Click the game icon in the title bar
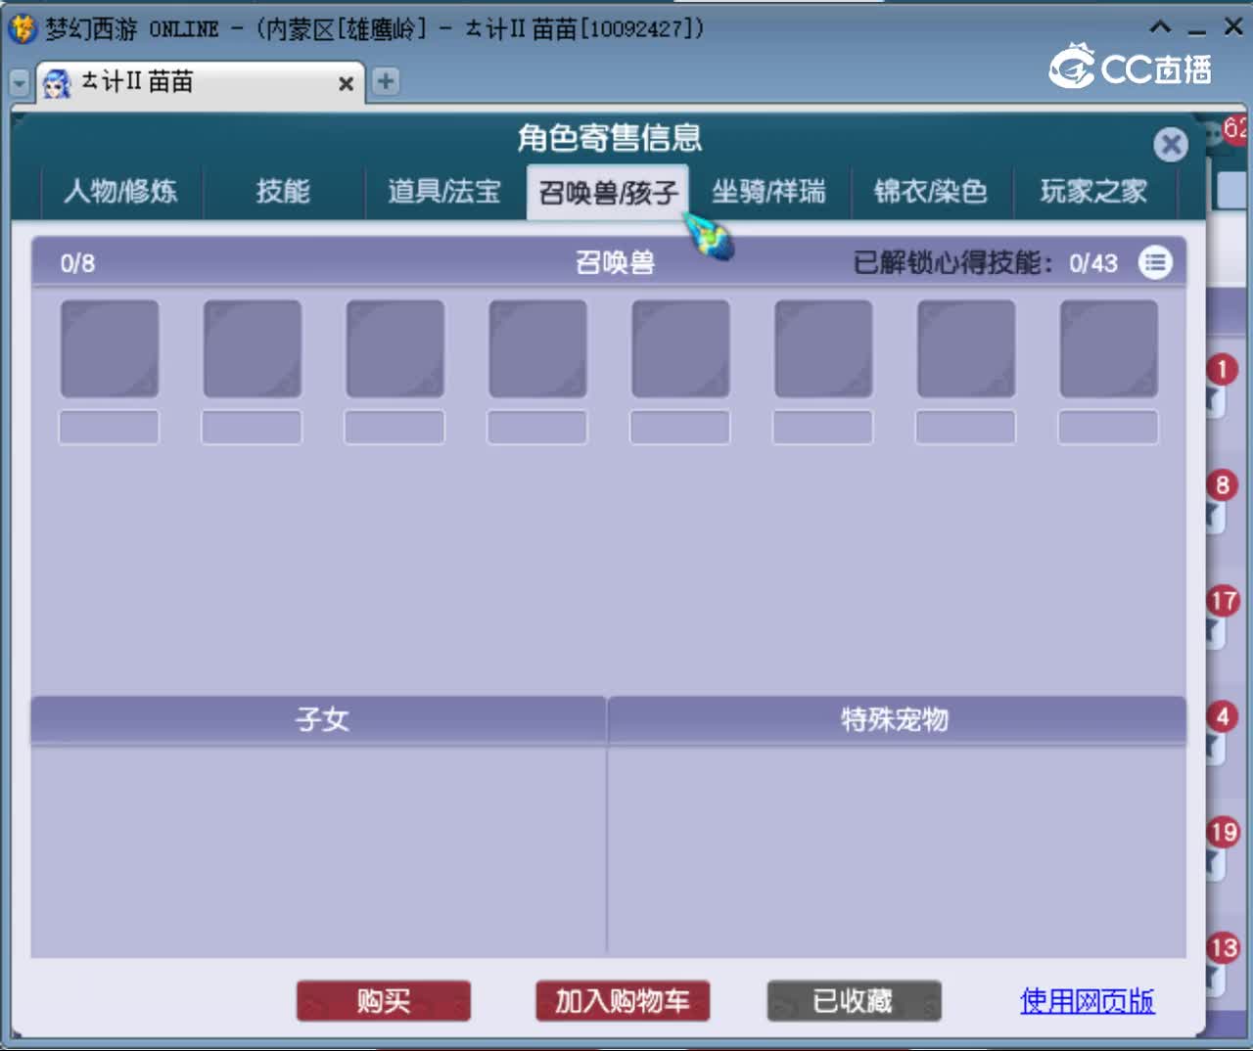This screenshot has width=1253, height=1051. coord(21,26)
